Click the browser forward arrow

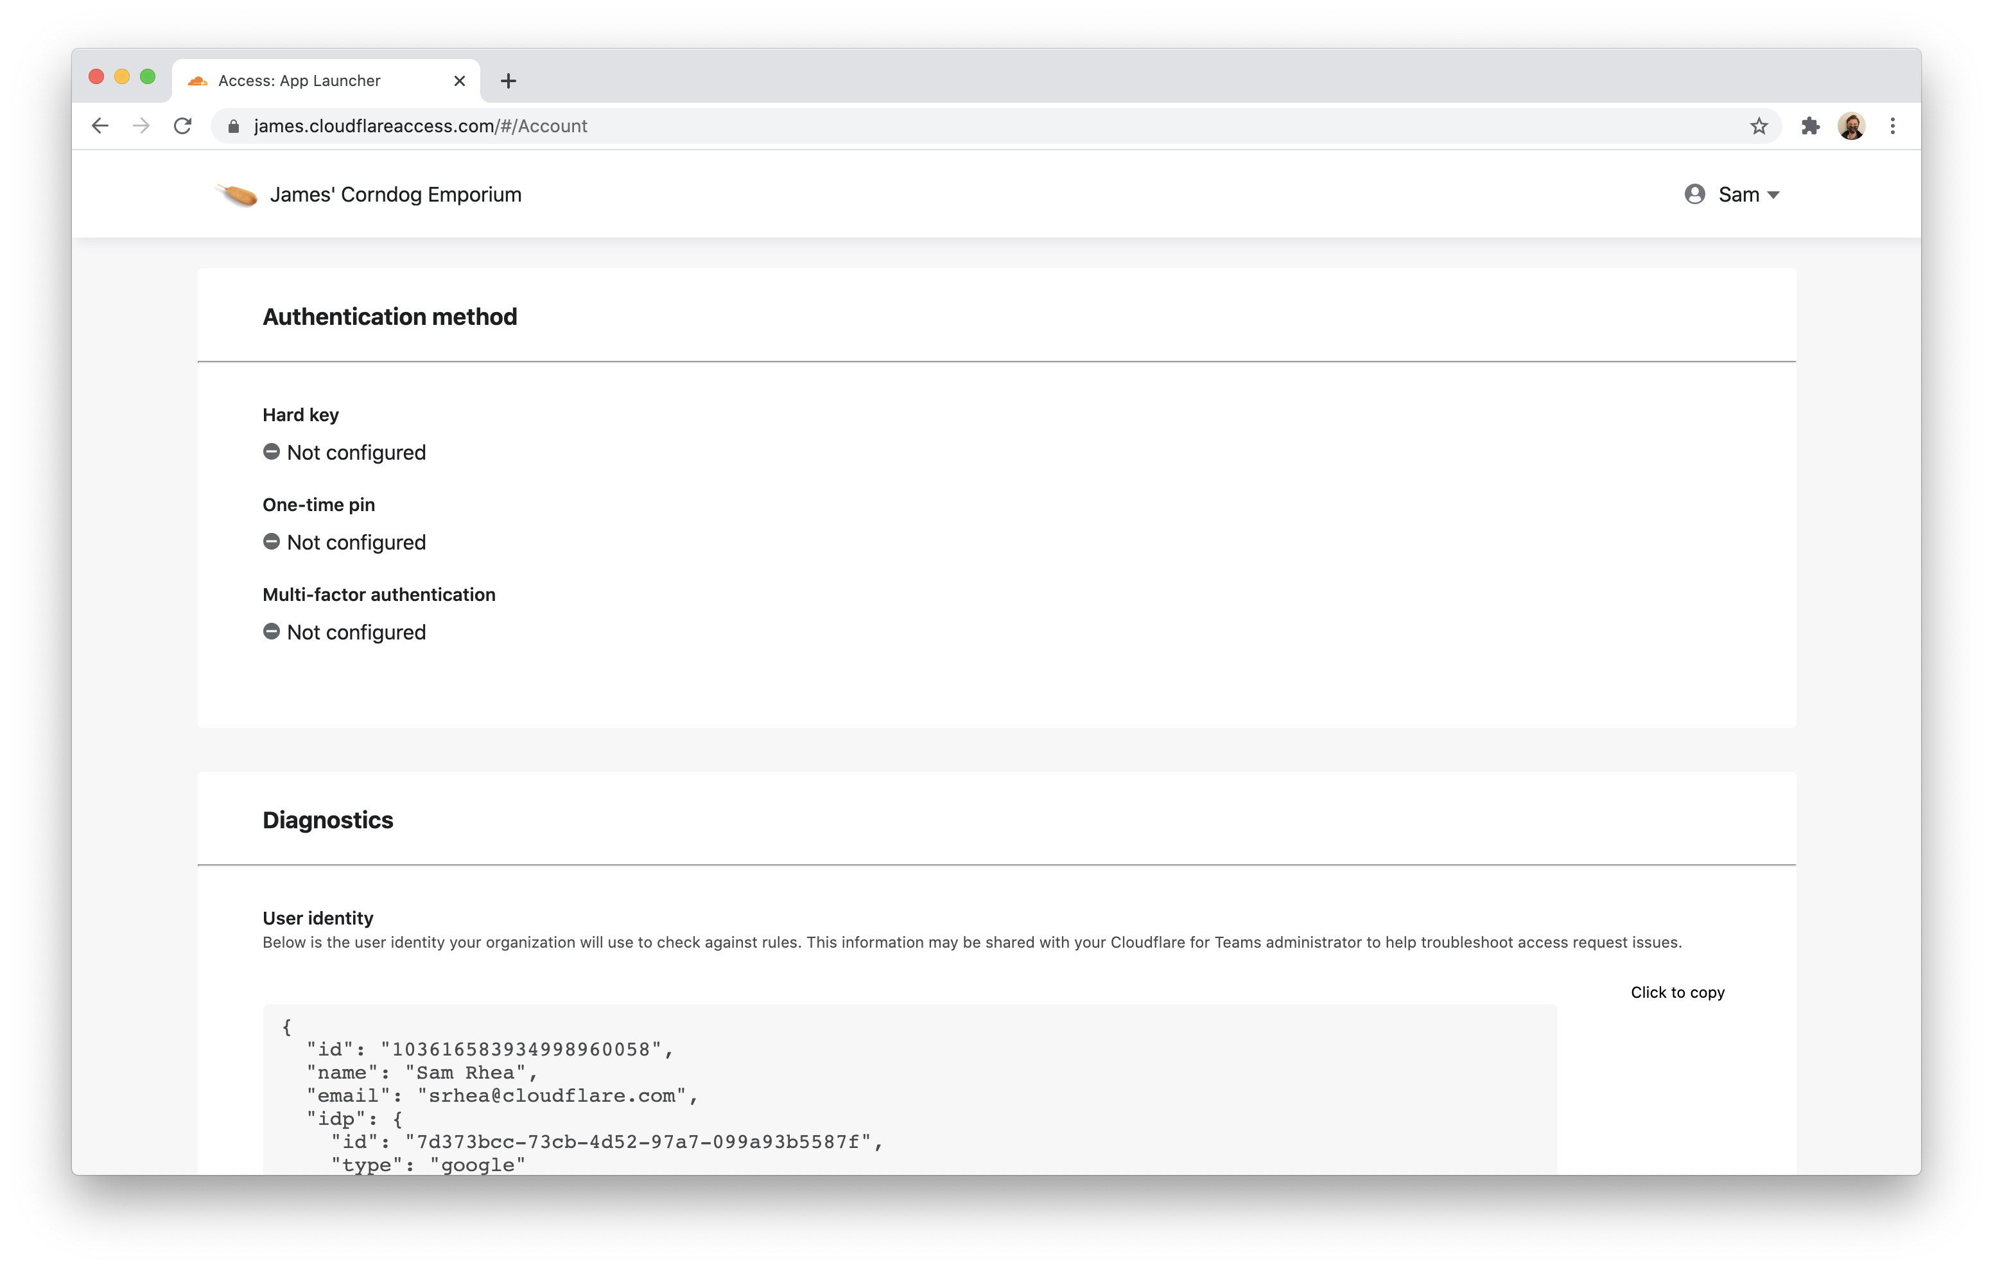[x=141, y=126]
